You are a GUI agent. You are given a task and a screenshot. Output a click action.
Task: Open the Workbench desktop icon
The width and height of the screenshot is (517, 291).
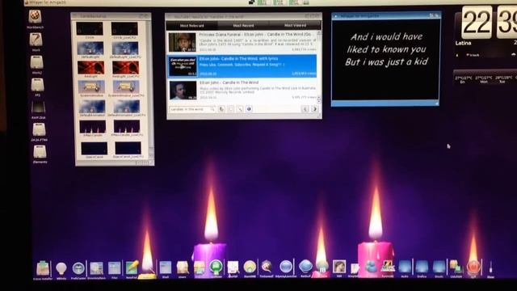[x=35, y=17]
